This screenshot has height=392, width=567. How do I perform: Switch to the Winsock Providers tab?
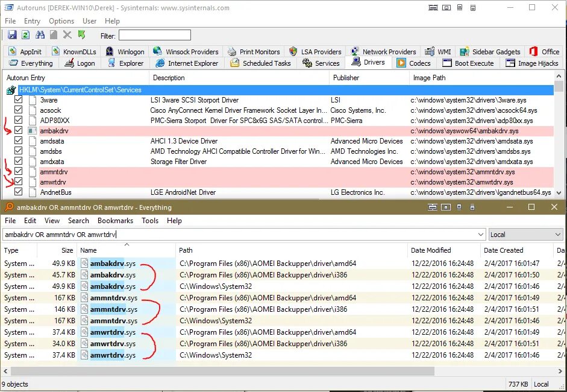[x=186, y=51]
